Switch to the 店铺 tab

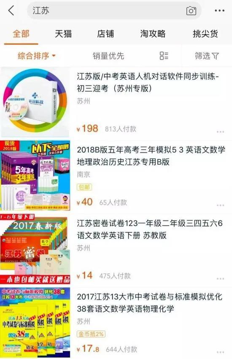click(x=105, y=34)
